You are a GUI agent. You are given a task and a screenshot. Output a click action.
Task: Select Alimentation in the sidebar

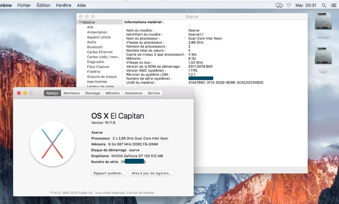click(97, 32)
